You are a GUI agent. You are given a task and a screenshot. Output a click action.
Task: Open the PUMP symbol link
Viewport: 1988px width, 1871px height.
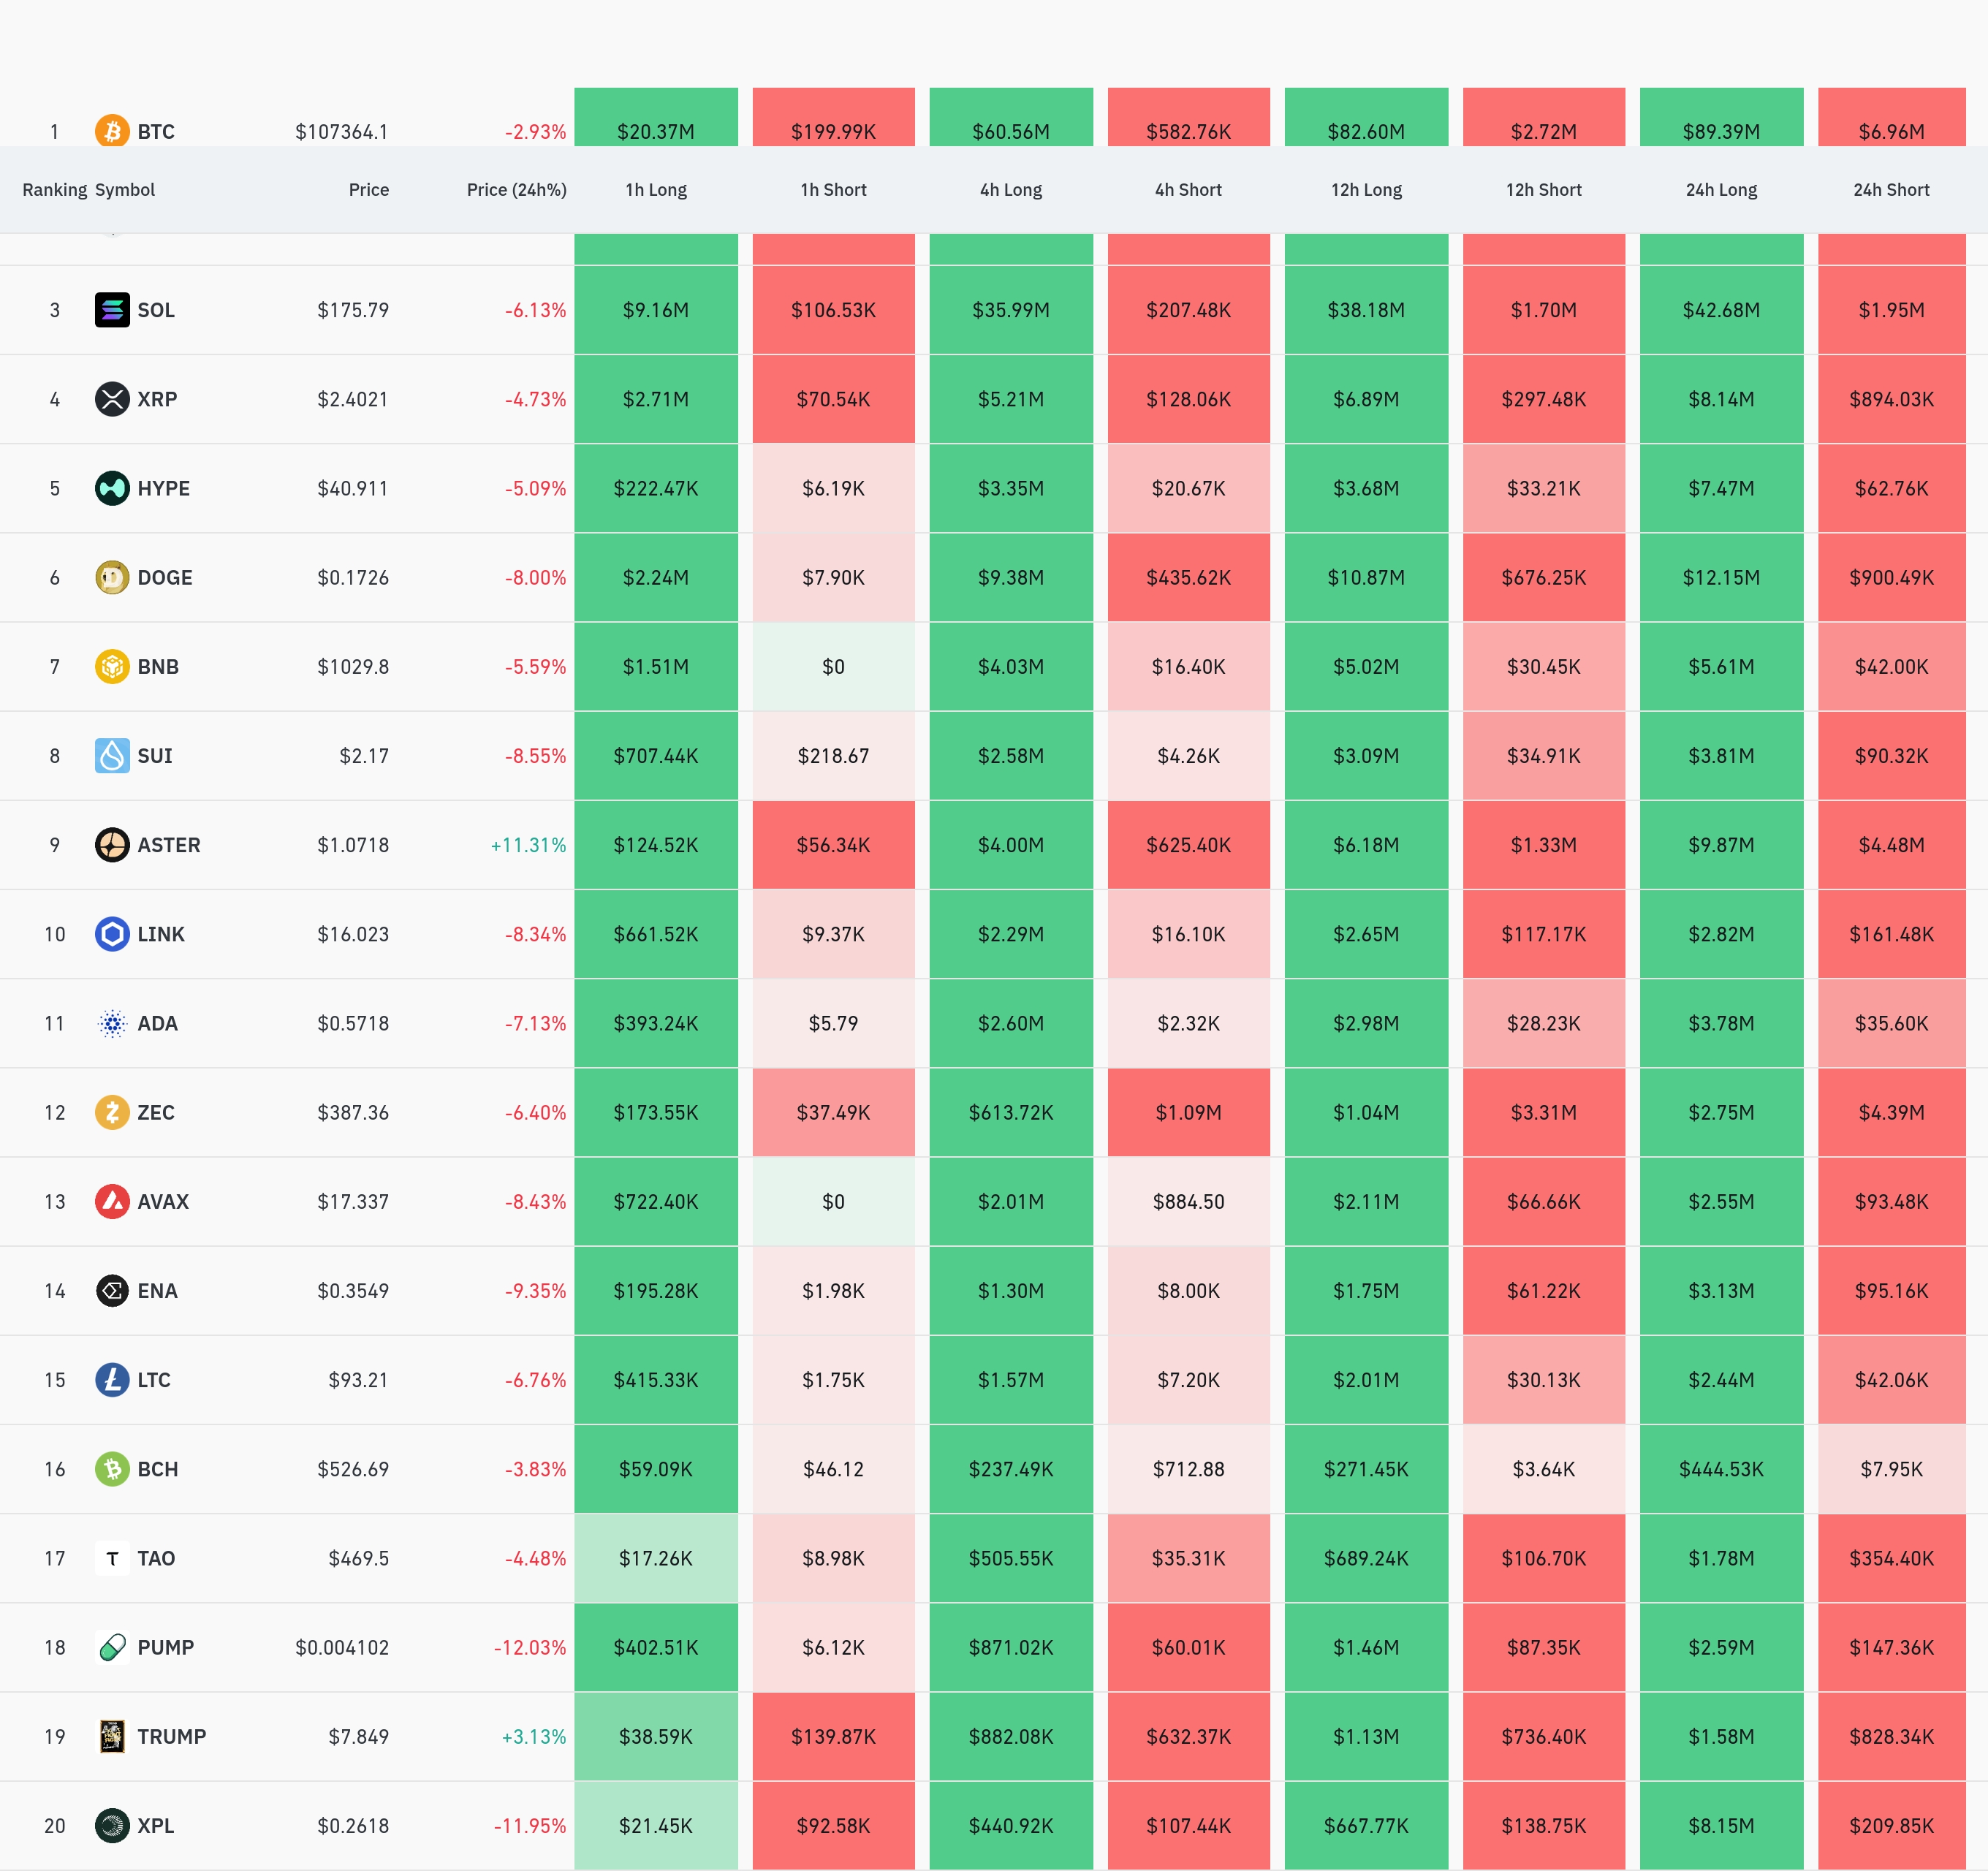pos(165,1647)
